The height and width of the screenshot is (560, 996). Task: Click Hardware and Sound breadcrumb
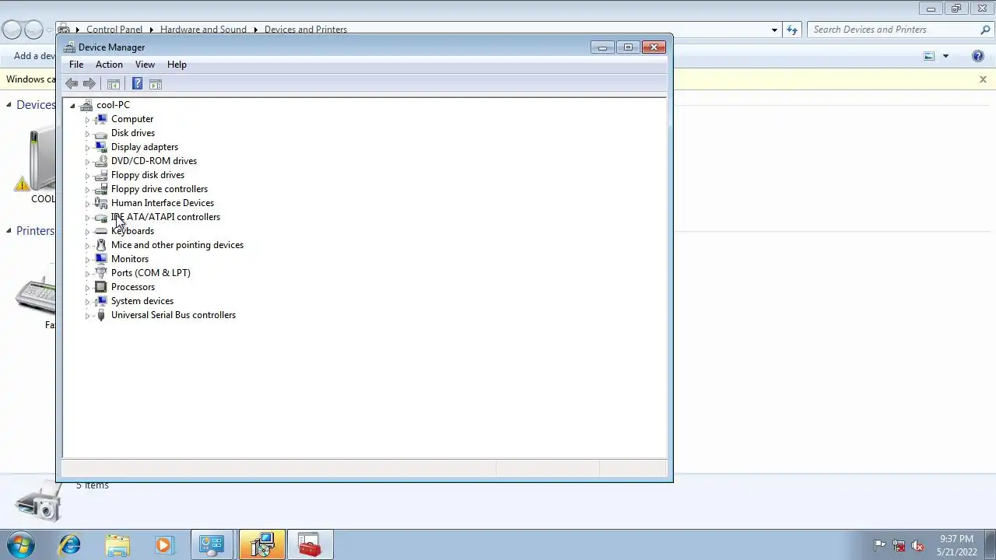(203, 30)
